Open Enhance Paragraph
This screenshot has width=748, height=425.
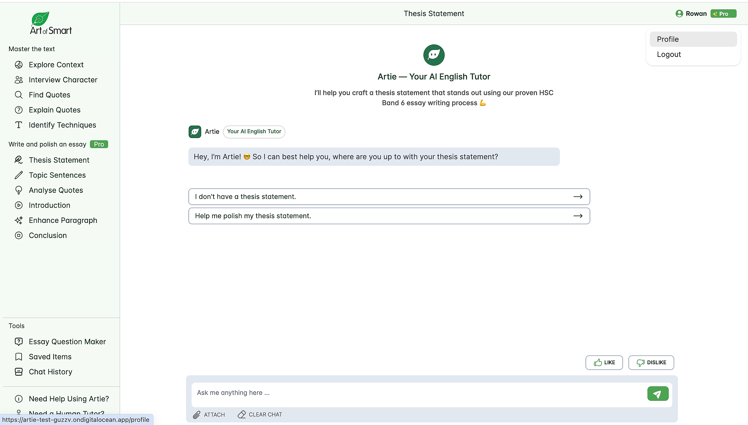click(63, 220)
